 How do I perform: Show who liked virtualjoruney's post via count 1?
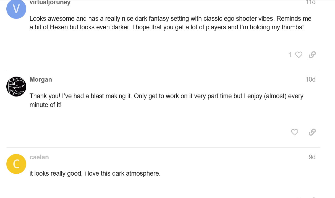point(290,55)
